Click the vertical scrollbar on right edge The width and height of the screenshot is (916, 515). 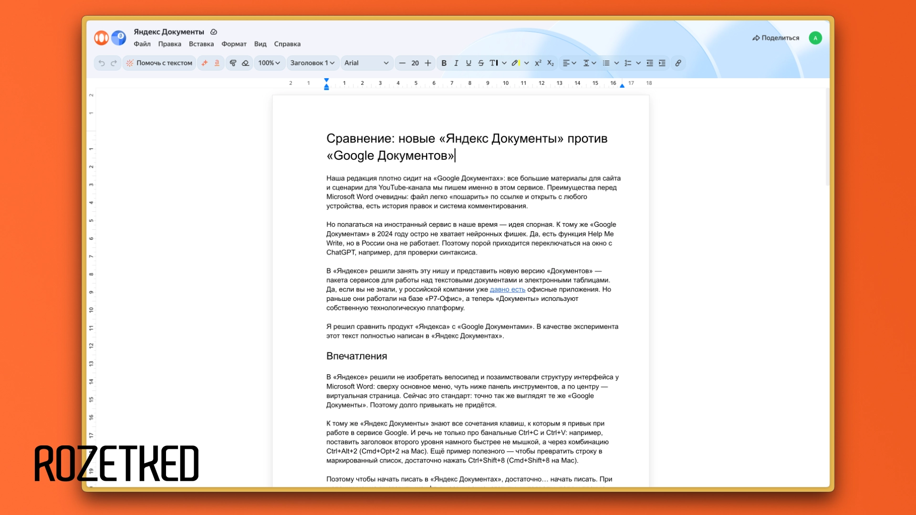click(x=828, y=137)
